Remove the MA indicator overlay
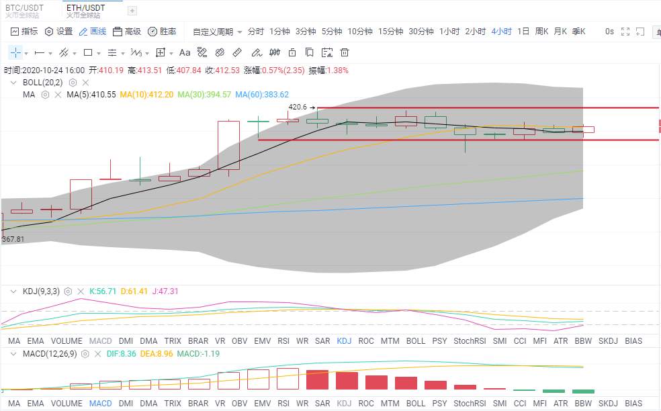661x411 pixels. (x=58, y=95)
